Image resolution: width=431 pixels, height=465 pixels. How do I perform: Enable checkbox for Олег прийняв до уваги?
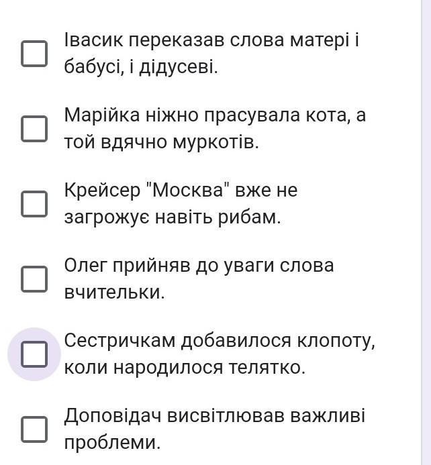(34, 278)
